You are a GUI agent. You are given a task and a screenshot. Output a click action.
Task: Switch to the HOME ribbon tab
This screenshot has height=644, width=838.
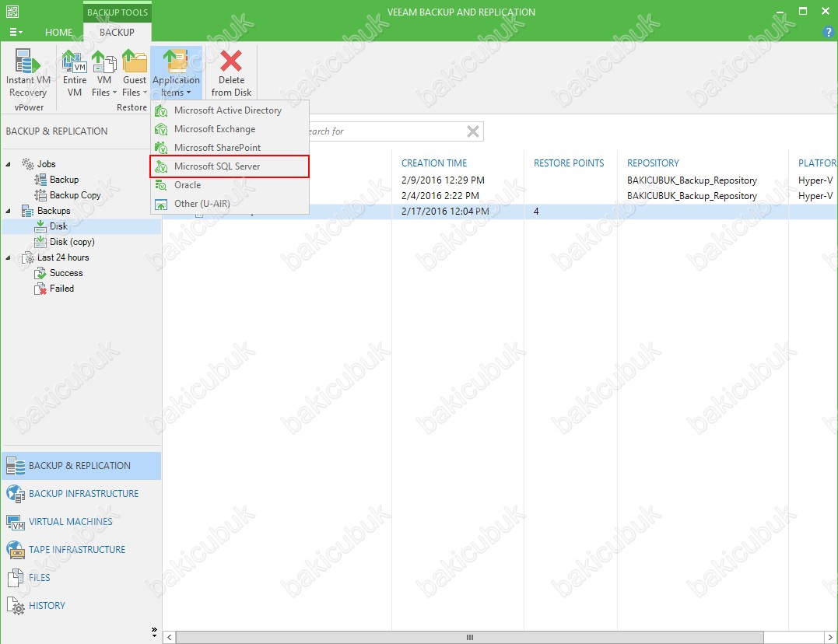(59, 32)
